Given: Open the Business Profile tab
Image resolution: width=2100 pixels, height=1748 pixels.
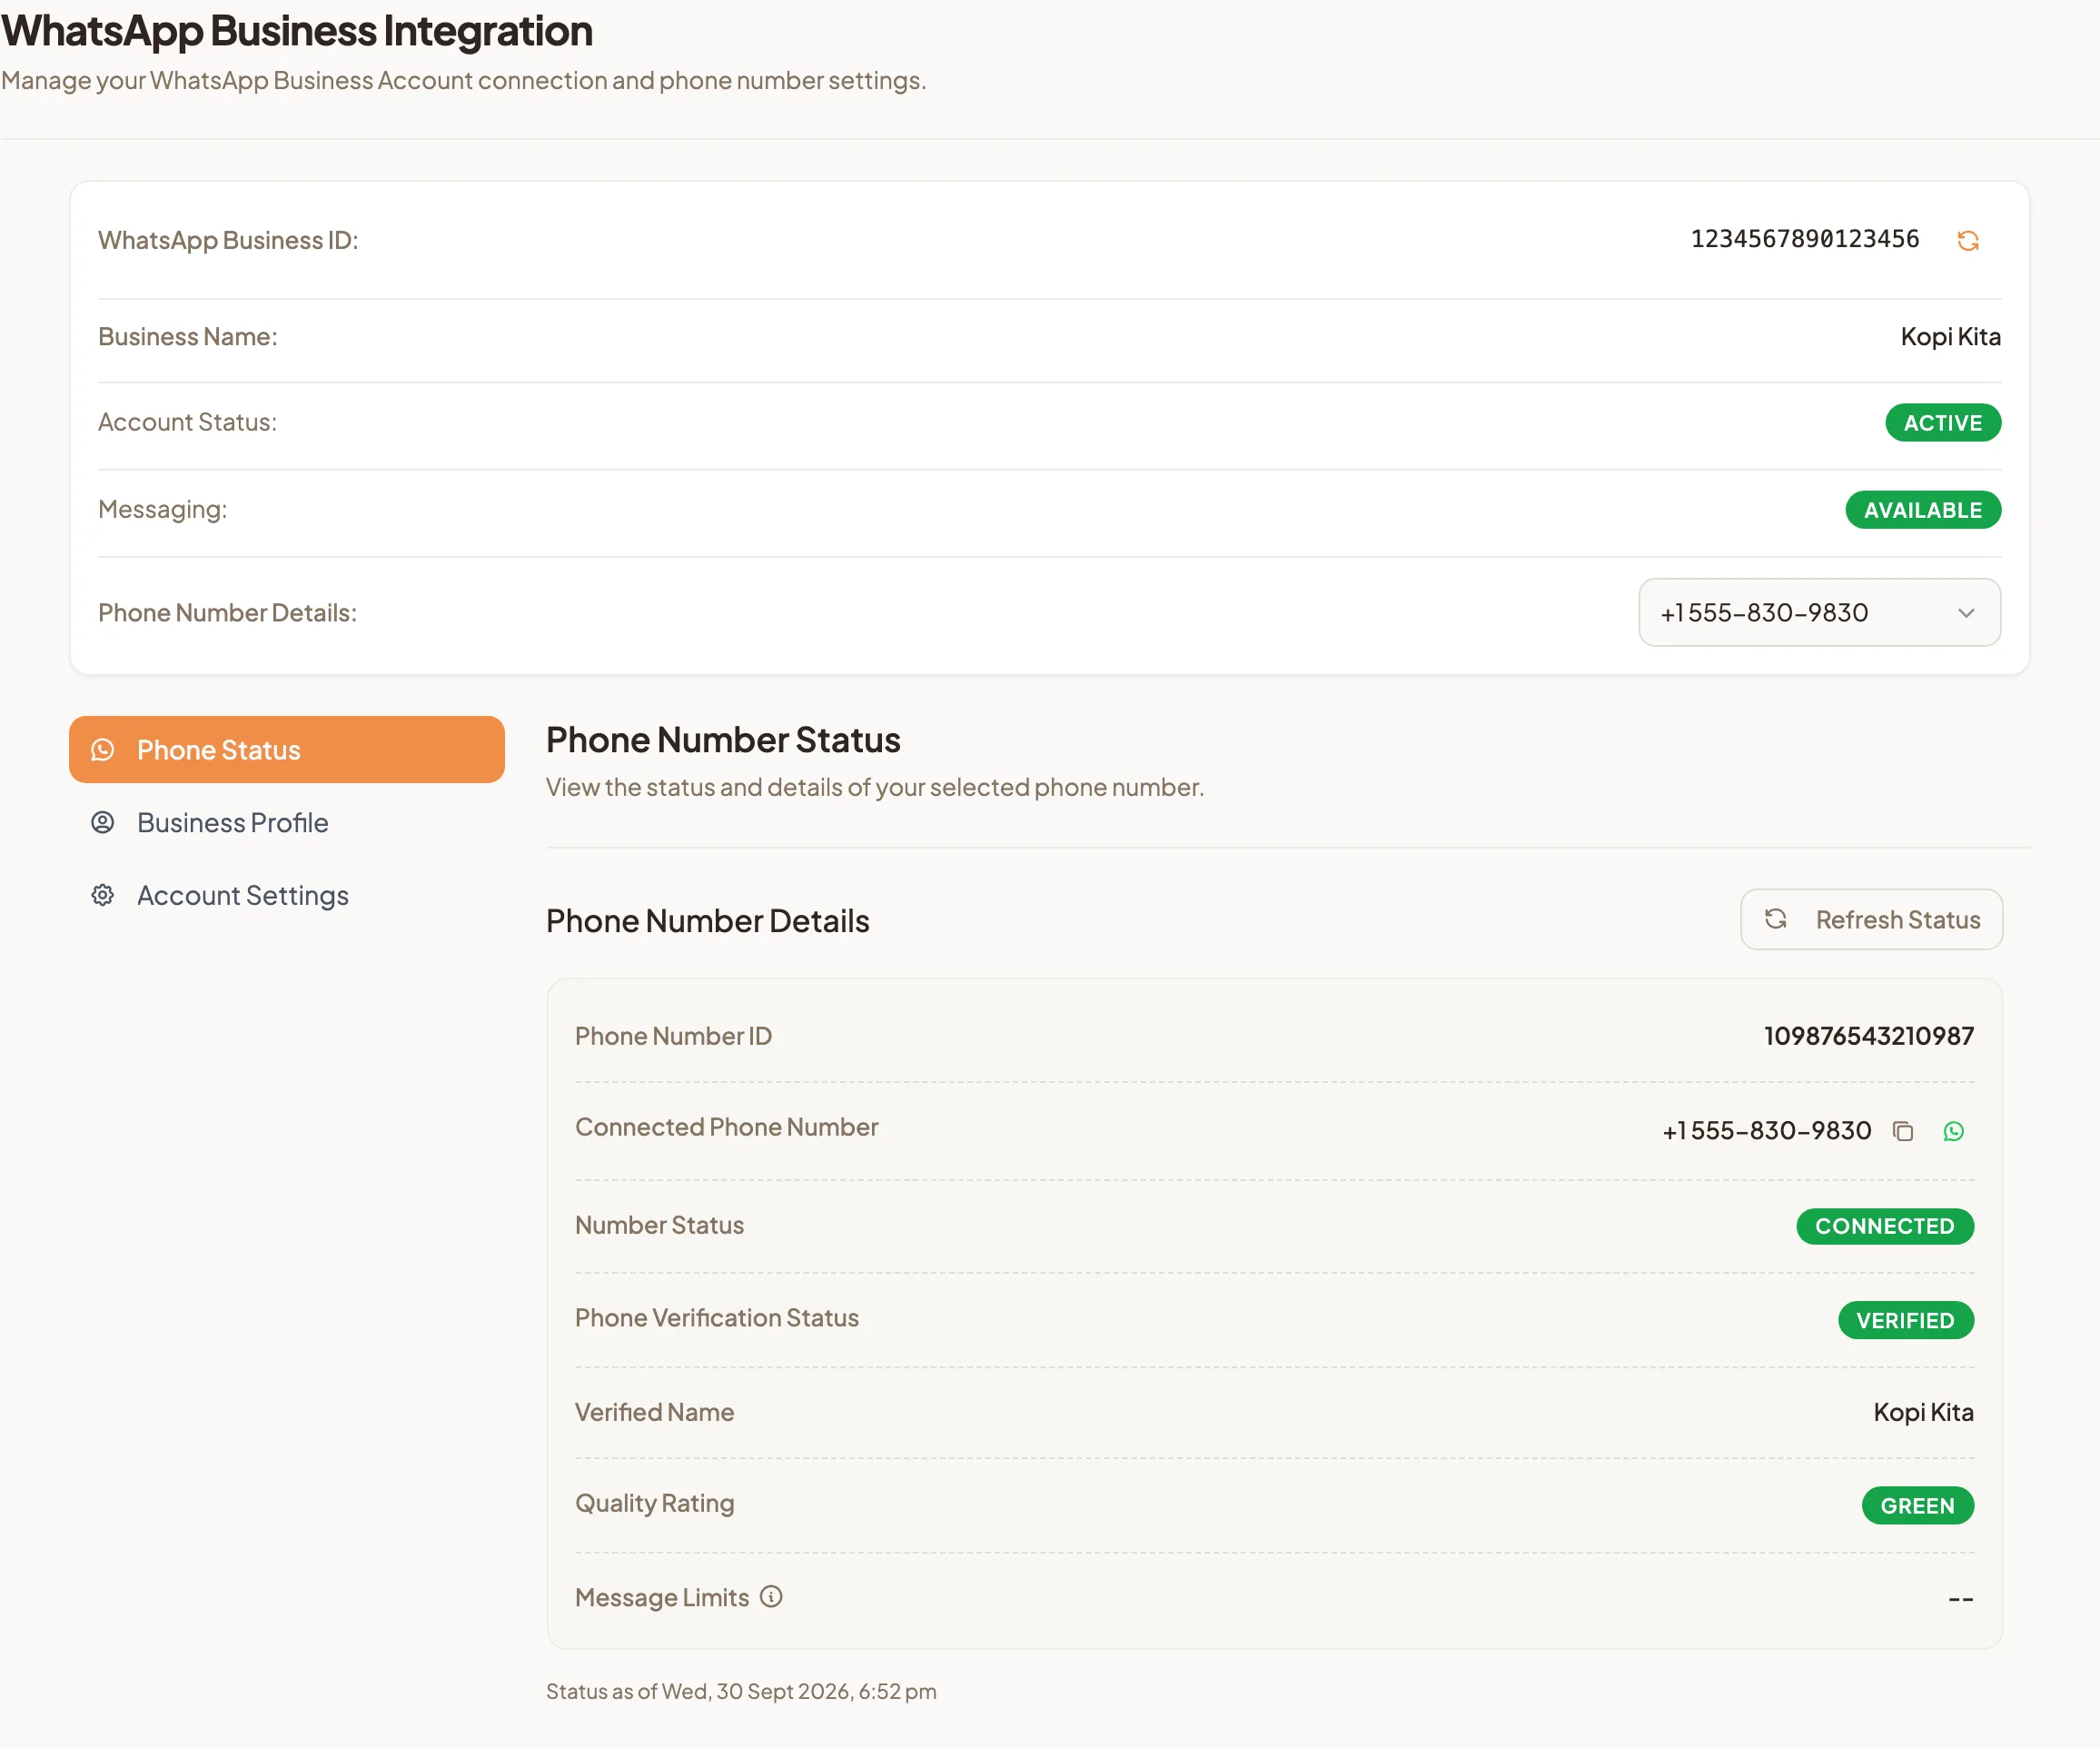Looking at the screenshot, I should point(287,822).
